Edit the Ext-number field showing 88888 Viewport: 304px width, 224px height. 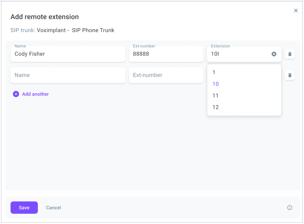point(166,54)
